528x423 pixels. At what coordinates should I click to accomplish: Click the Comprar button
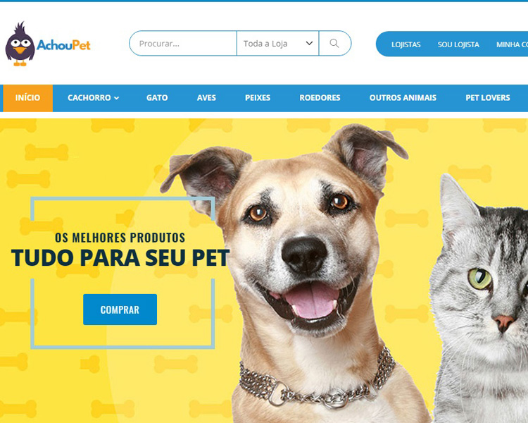click(x=120, y=309)
